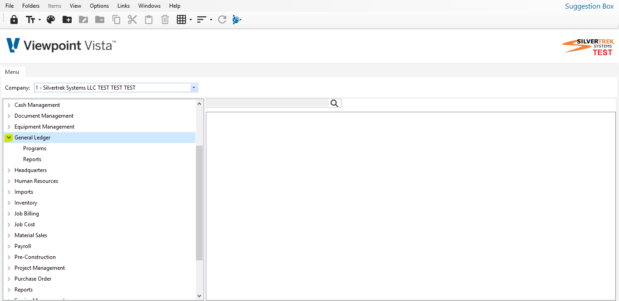Open the Options menu

click(99, 6)
